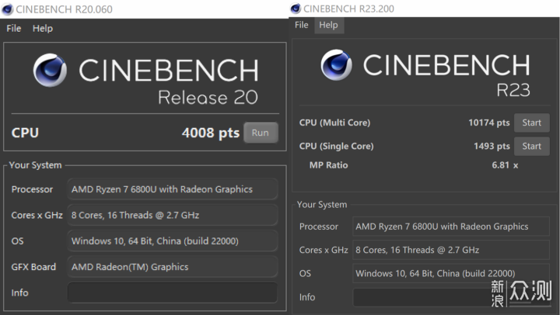
Task: Select the OS field in Cinebench R23
Action: point(451,273)
